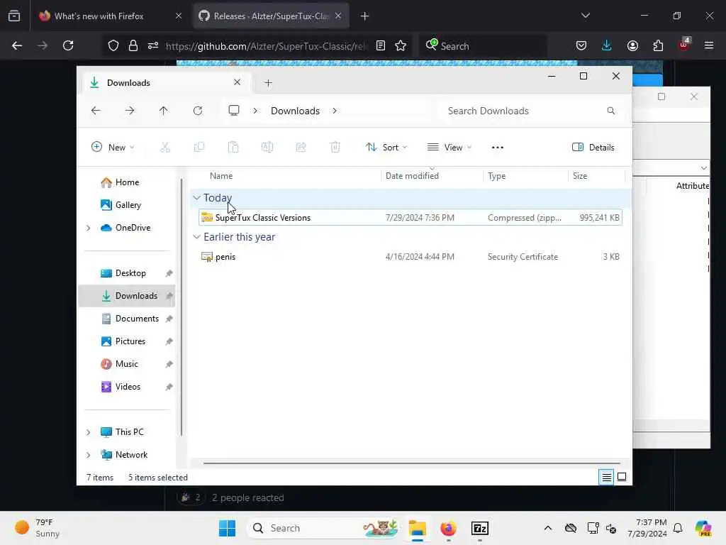Click the horizontal scrollbar in file list
Image resolution: width=726 pixels, height=545 pixels.
[x=411, y=463]
